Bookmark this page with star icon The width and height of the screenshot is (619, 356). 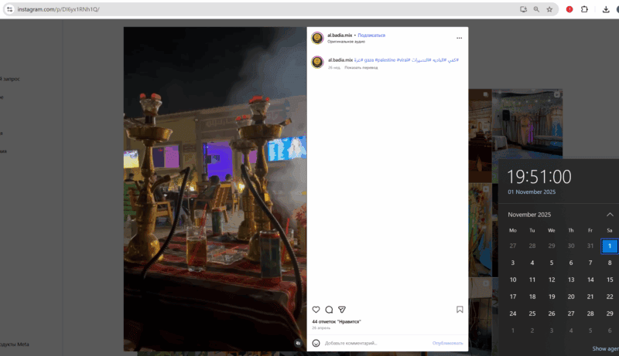[x=549, y=9]
